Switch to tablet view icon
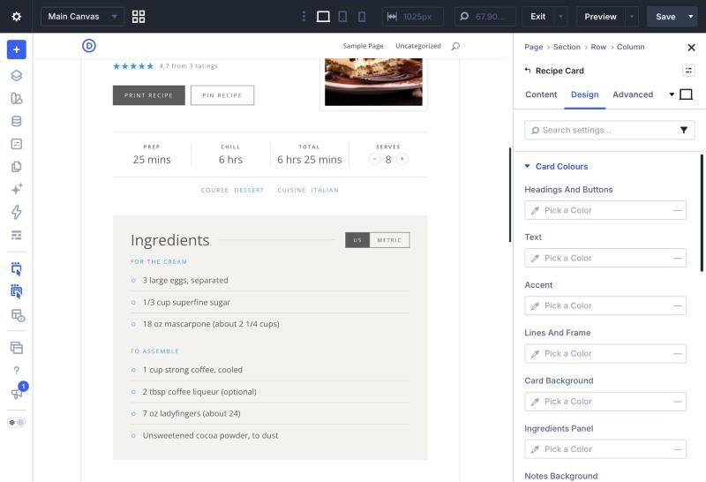 pyautogui.click(x=342, y=17)
